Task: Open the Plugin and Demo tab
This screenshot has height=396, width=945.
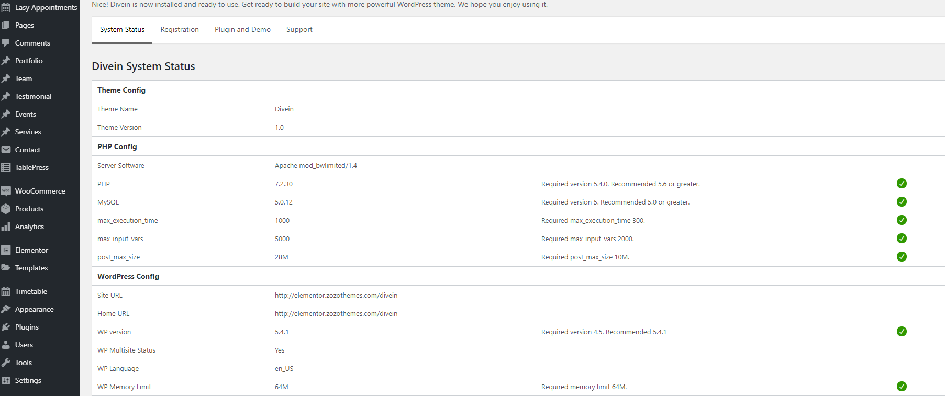Action: coord(242,30)
